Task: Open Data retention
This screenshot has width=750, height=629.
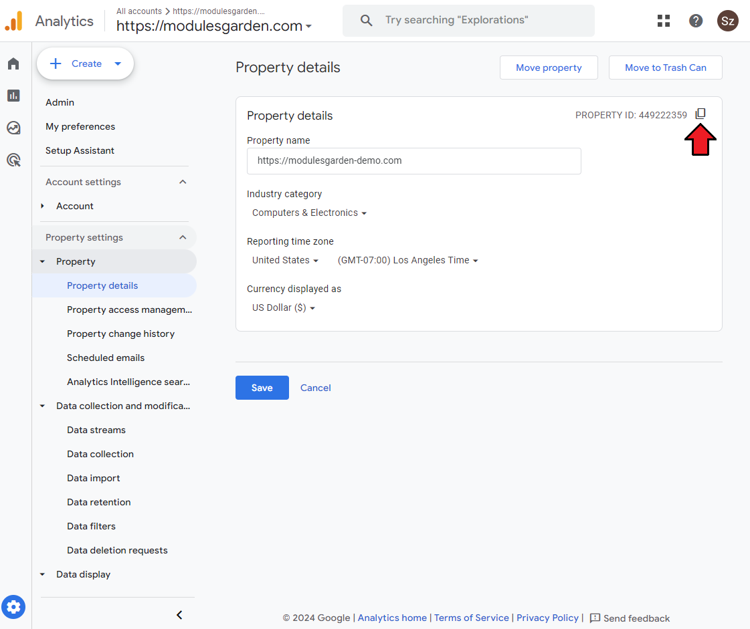Action: pyautogui.click(x=98, y=503)
